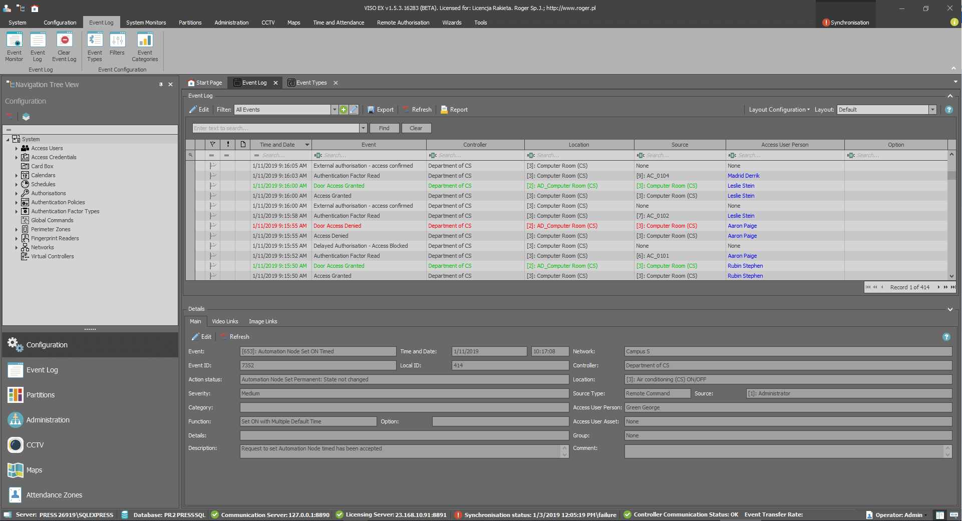
Task: Toggle the flag on the first event row
Action: coord(213,166)
